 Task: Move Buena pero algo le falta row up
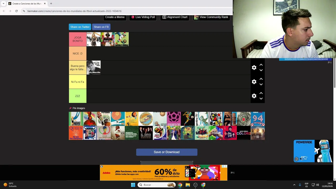coord(261,65)
